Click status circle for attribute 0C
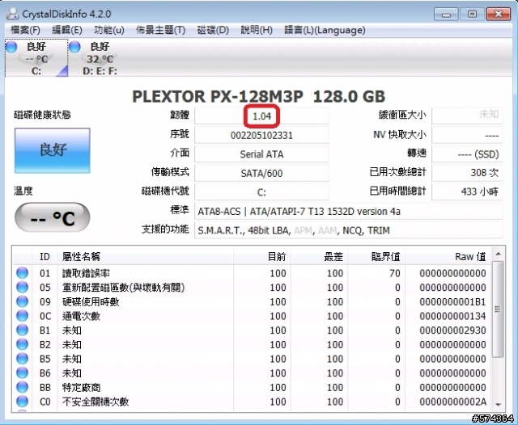This screenshot has height=425, width=518. (22, 316)
